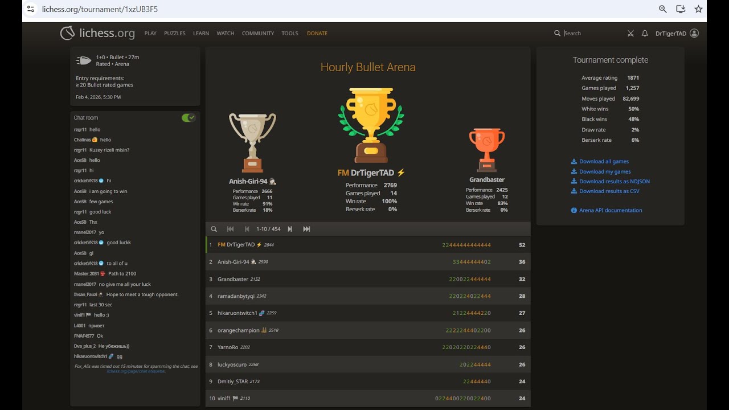Open Grandbaster podium profile
Screen dimensions: 729x410
pos(487,180)
